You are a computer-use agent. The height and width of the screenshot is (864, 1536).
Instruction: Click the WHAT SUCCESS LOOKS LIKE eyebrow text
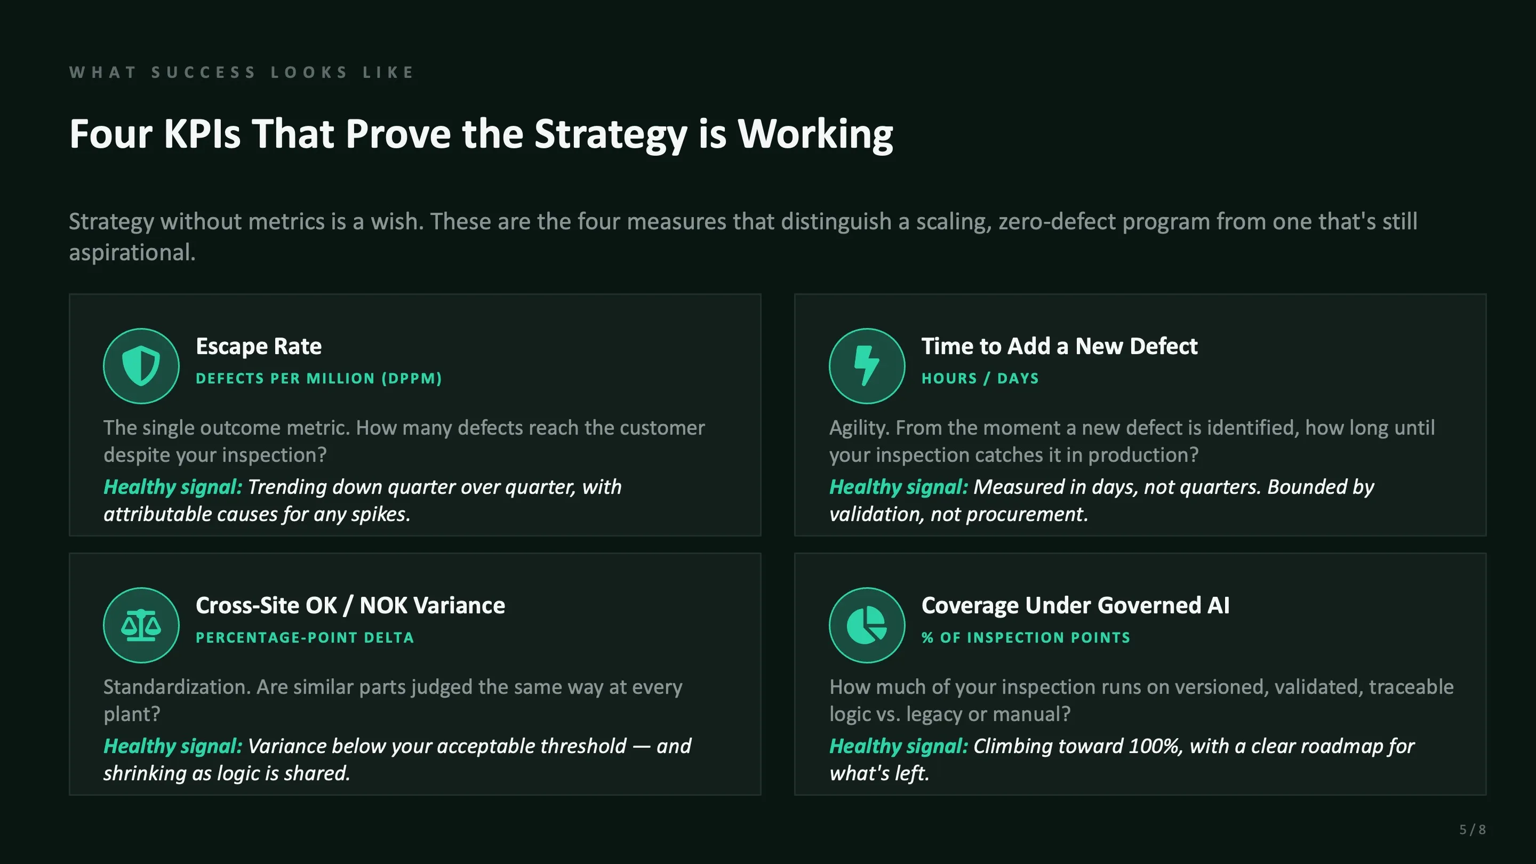tap(242, 73)
